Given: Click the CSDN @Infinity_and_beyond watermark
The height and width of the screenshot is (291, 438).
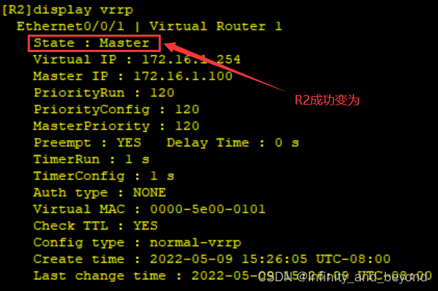Looking at the screenshot, I should point(342,277).
